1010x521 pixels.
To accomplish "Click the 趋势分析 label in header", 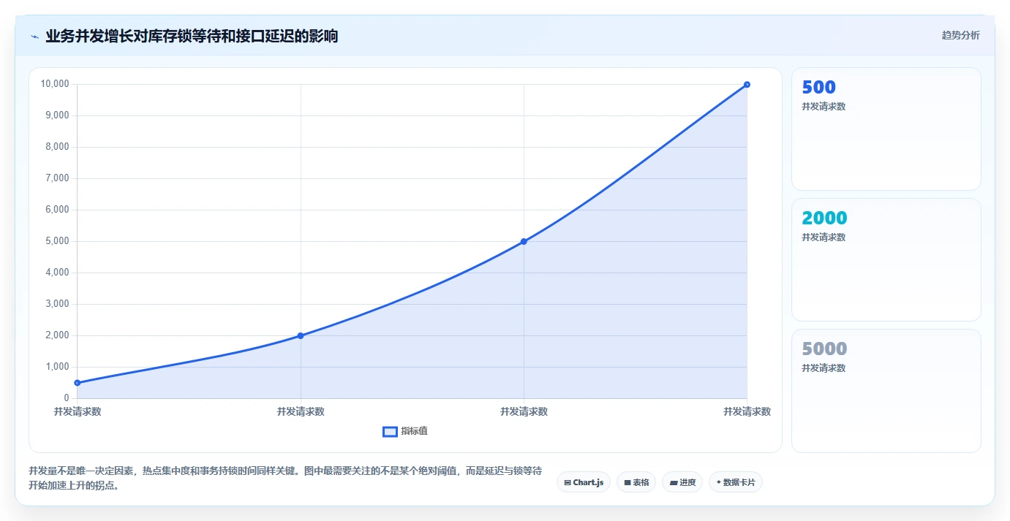I will (960, 35).
